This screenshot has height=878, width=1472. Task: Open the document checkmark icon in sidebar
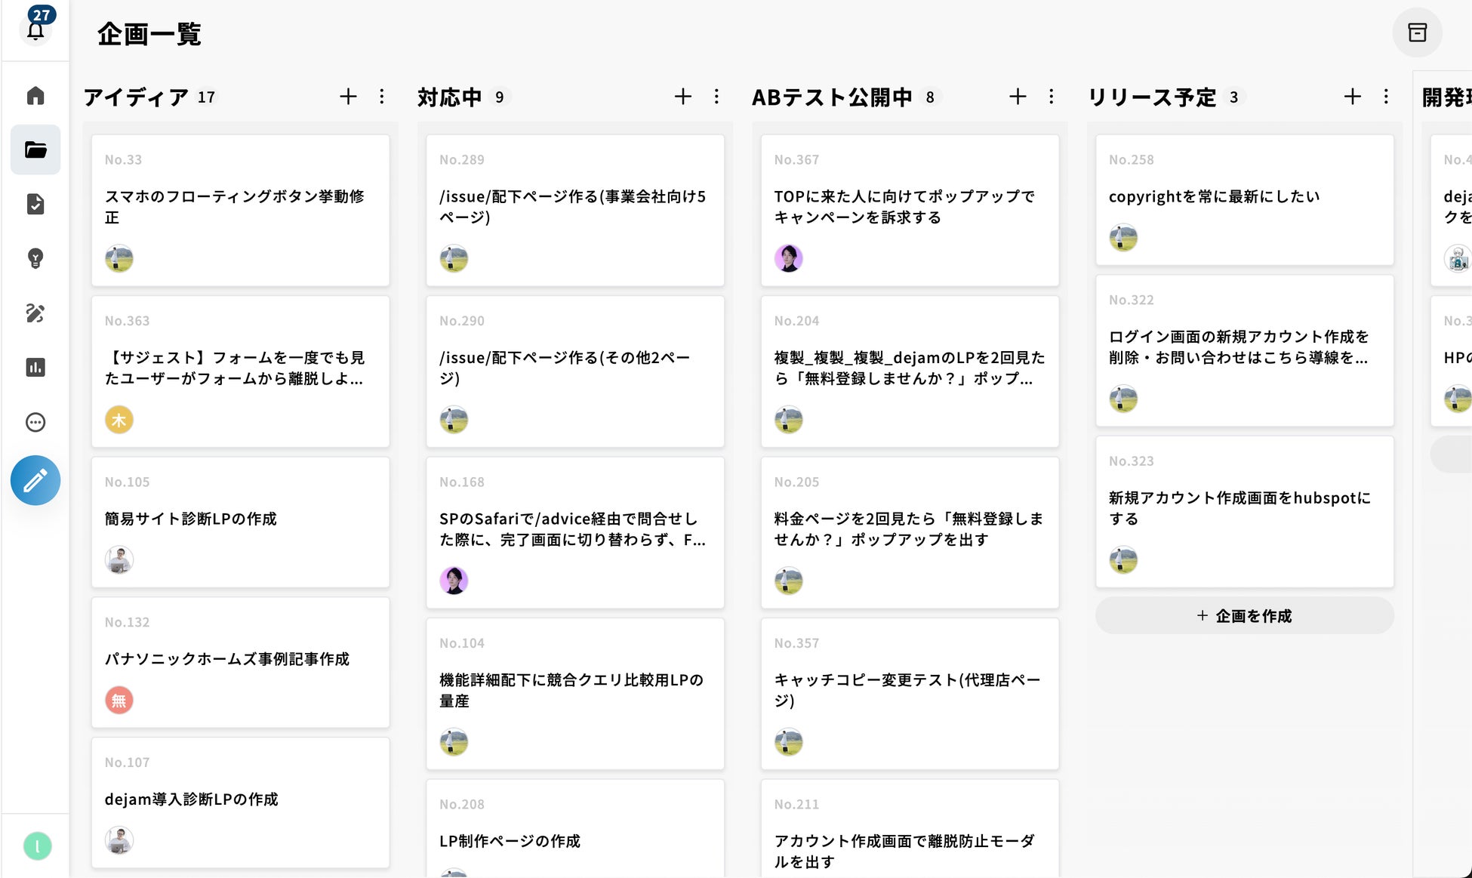[35, 204]
